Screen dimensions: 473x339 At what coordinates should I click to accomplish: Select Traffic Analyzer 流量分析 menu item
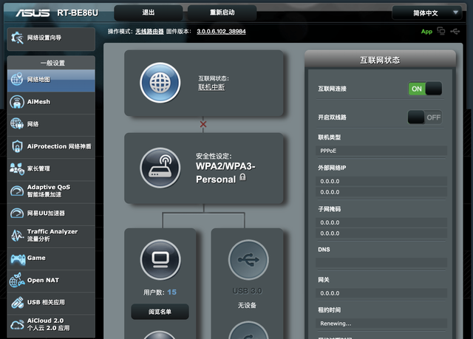coord(51,236)
